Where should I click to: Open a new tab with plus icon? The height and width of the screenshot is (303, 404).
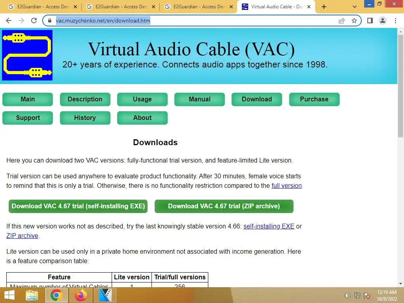click(324, 7)
